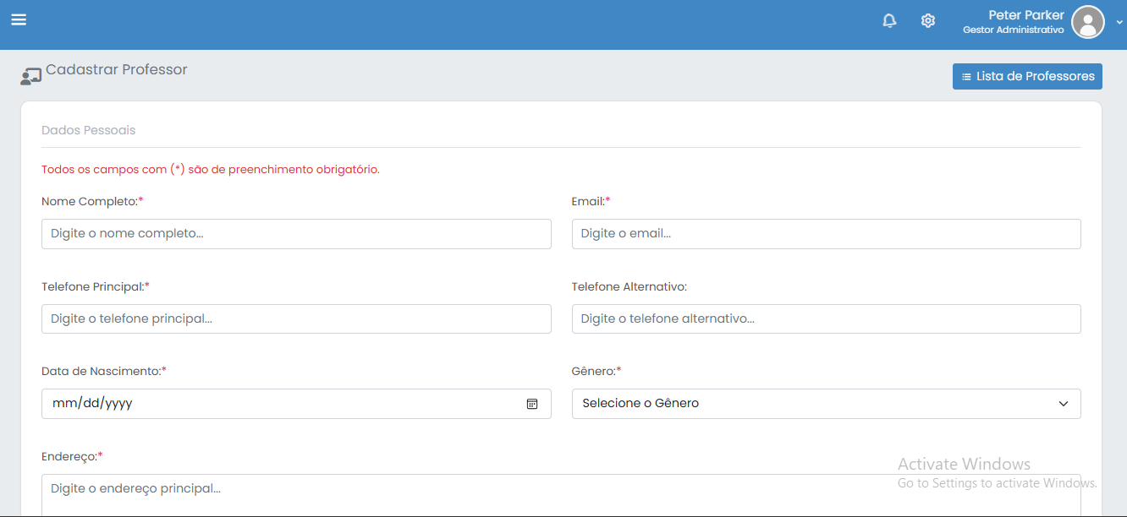Select the Telefone Principal input
Screen dimensions: 1127x517
[x=296, y=319]
